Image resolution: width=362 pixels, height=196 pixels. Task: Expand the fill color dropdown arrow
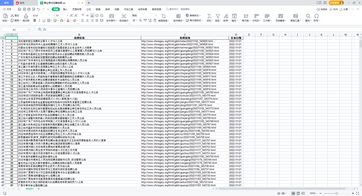65,20
